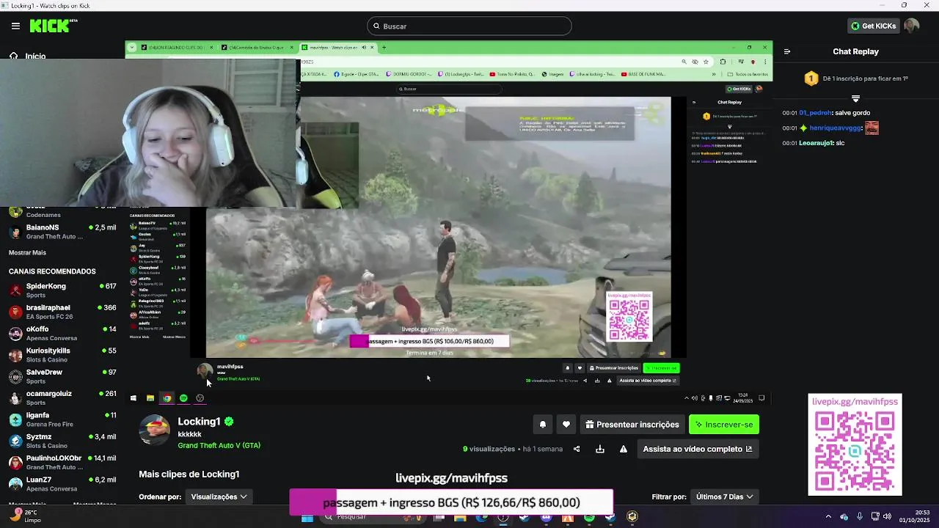Open the gift subscription rank badge
Image resolution: width=939 pixels, height=528 pixels.
pos(811,78)
